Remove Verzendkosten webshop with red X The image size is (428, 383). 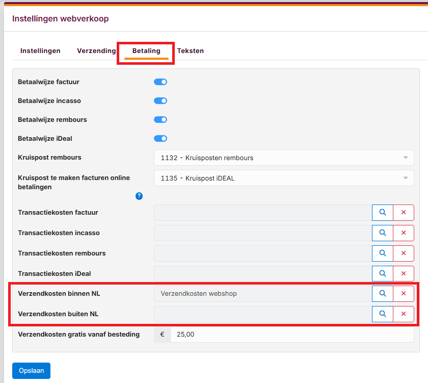click(404, 294)
